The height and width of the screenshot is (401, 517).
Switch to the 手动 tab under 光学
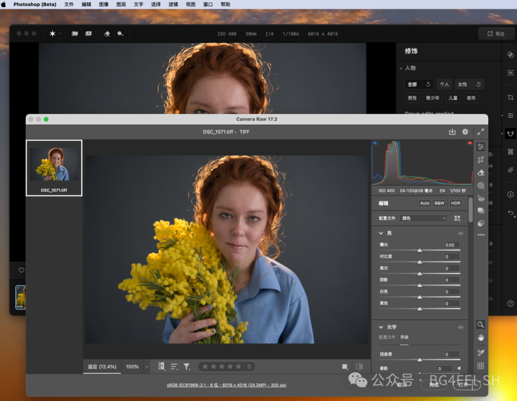(x=404, y=337)
